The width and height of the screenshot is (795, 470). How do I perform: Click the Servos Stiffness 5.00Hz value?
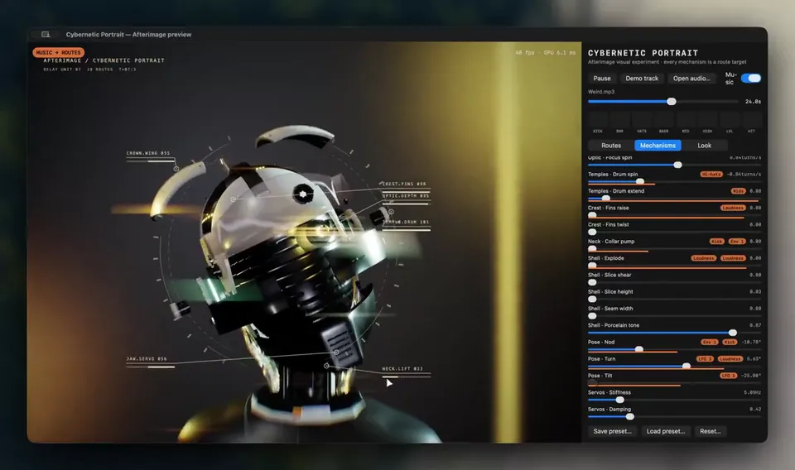[753, 392]
